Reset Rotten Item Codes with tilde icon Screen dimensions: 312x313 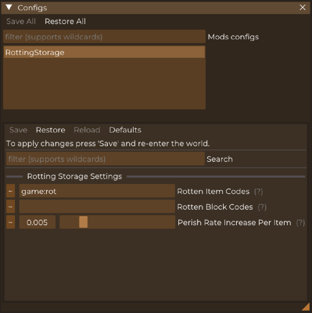point(11,191)
